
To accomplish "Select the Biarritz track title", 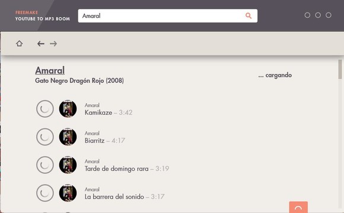I will click(x=94, y=141).
